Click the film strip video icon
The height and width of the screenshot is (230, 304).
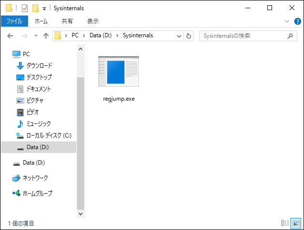point(20,112)
